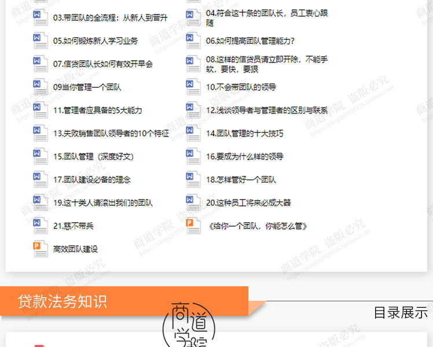Click Word icon beside 05.如何锻炼新人学习业务

point(41,40)
